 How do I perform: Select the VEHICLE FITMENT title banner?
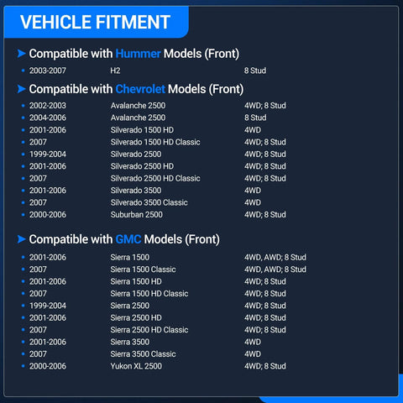pyautogui.click(x=97, y=22)
